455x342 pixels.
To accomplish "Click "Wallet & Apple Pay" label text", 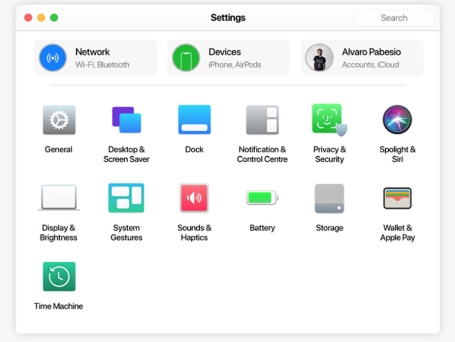I will pyautogui.click(x=398, y=233).
